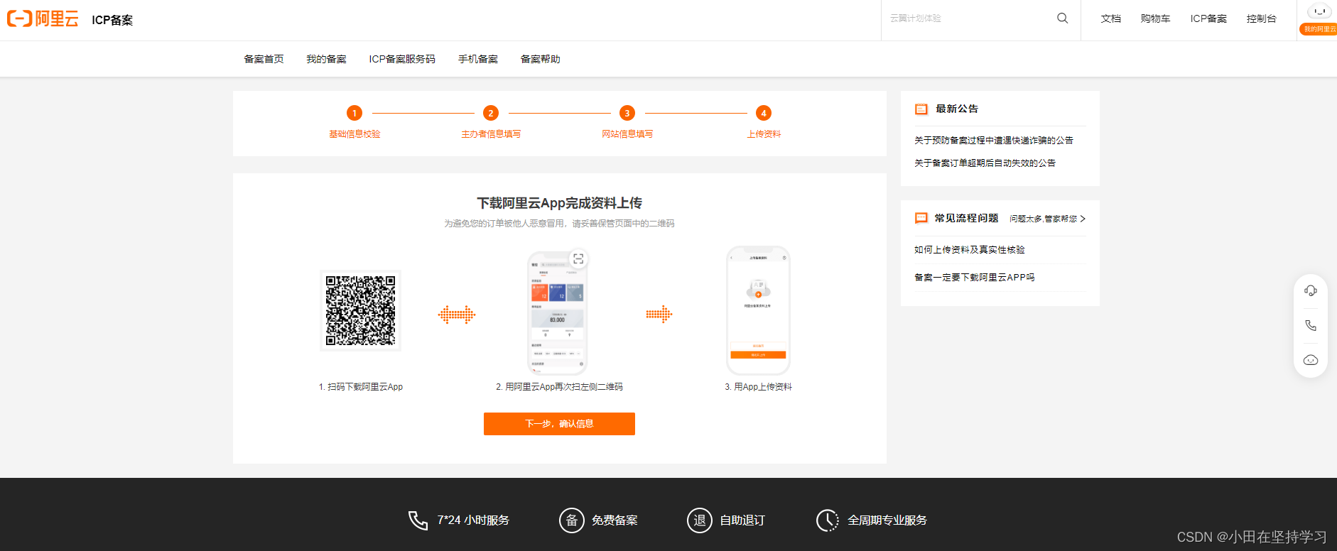The image size is (1337, 551).
Task: Click the upload-screen phone image
Action: [x=758, y=310]
